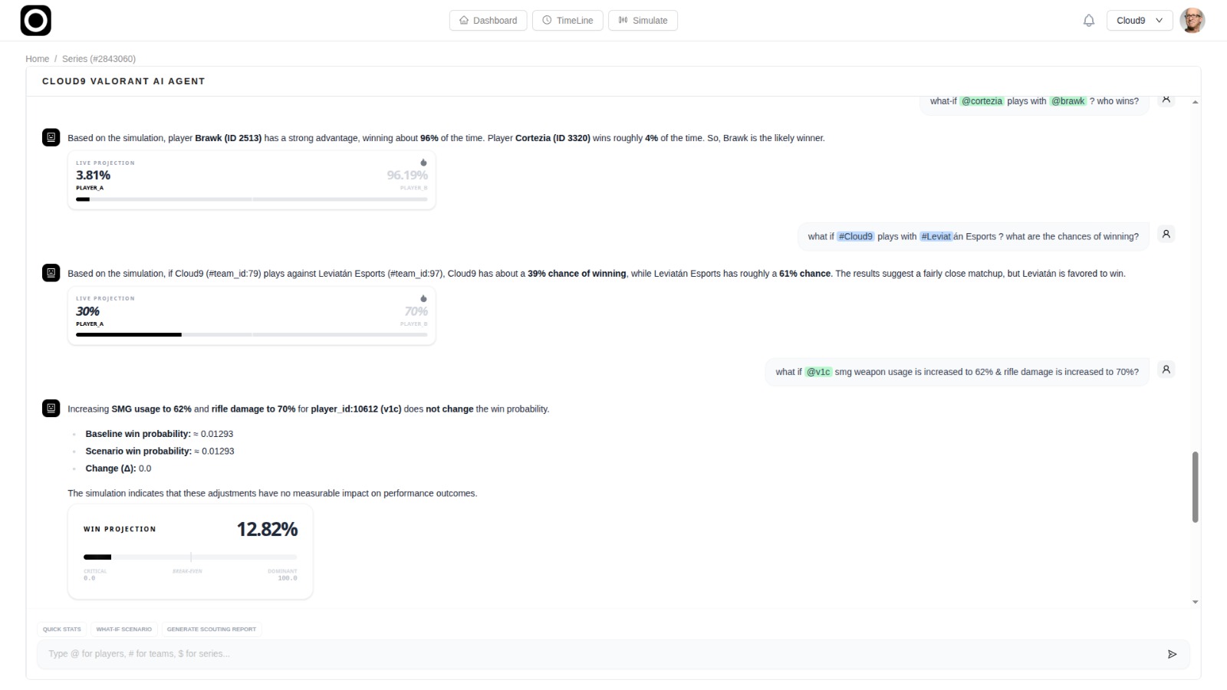Viewport: 1227px width, 690px height.
Task: Click the chat scrollbar up arrow
Action: click(x=1195, y=102)
